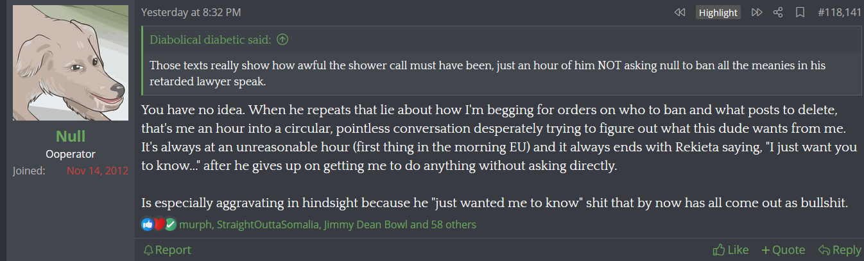864x261 pixels.
Task: Open the Null username profile link
Action: [71, 136]
